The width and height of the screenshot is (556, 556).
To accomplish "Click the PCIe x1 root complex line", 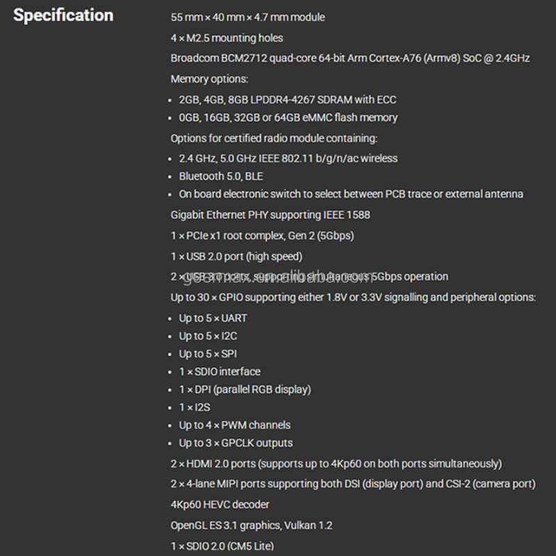I will coord(262,236).
